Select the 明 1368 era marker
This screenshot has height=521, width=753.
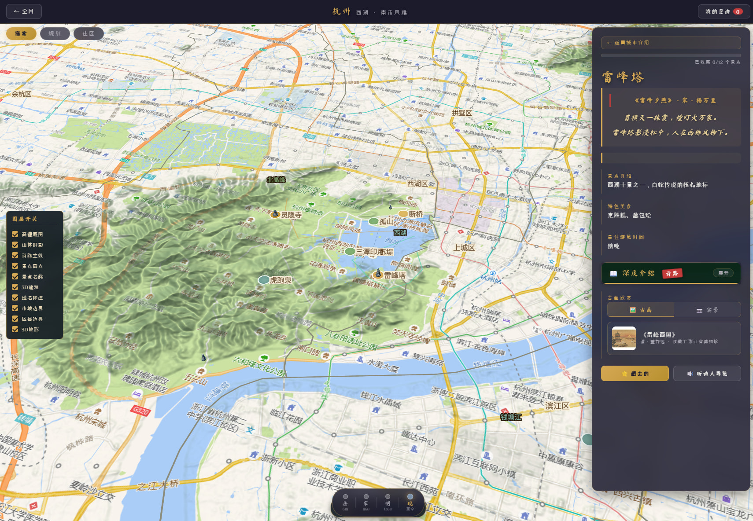click(x=388, y=503)
